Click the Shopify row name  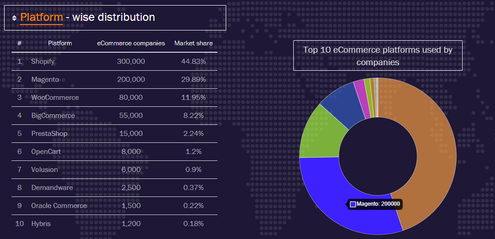43,61
